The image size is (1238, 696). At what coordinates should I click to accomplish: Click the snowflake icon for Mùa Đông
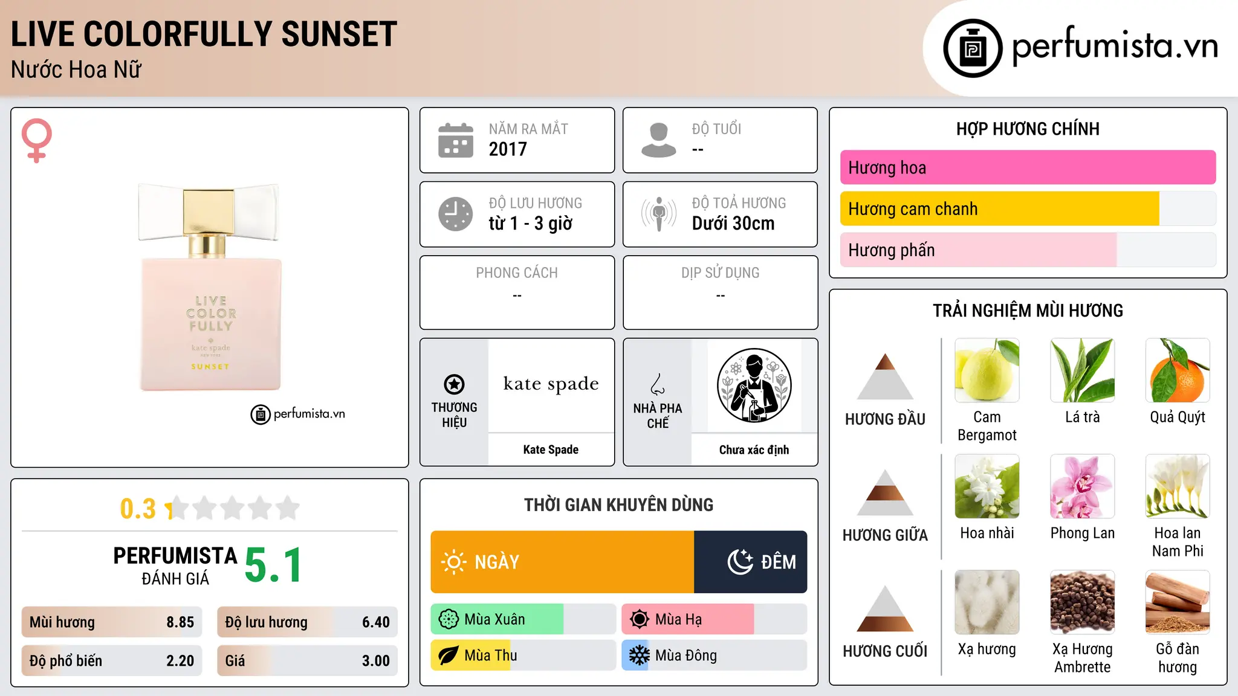pos(640,656)
